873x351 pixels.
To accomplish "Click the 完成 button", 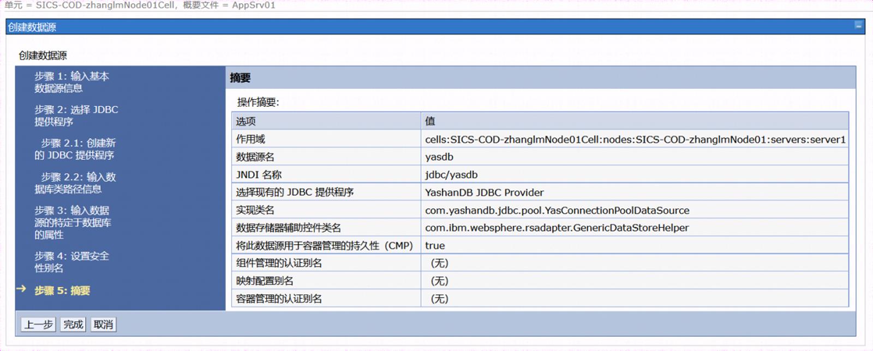I will [x=73, y=324].
